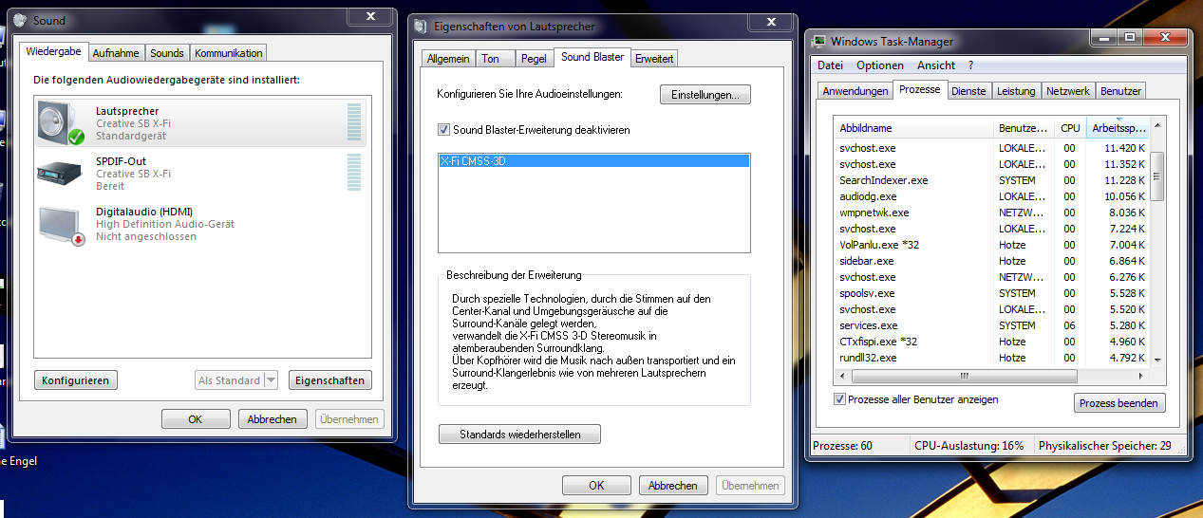Toggle Prozesse aller Benutzer anzeigen checkbox
Image resolution: width=1203 pixels, height=518 pixels.
[839, 399]
